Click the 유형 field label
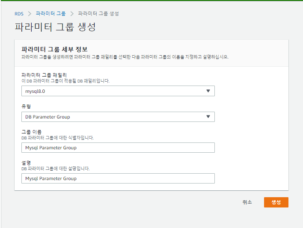This screenshot has width=303, height=228. tap(26, 106)
